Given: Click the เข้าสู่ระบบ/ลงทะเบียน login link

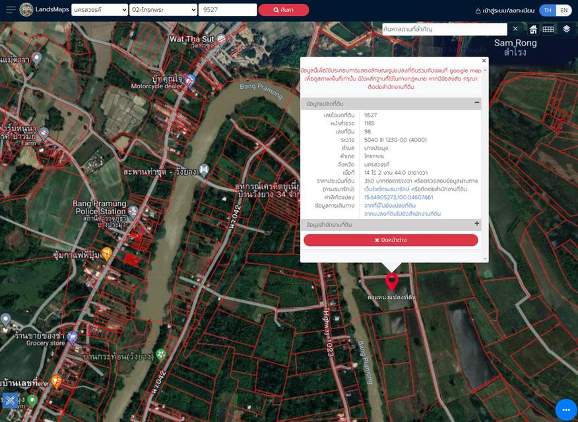Looking at the screenshot, I should [505, 11].
